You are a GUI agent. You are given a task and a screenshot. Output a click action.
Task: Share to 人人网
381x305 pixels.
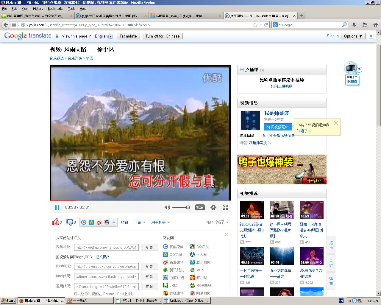[198, 254]
